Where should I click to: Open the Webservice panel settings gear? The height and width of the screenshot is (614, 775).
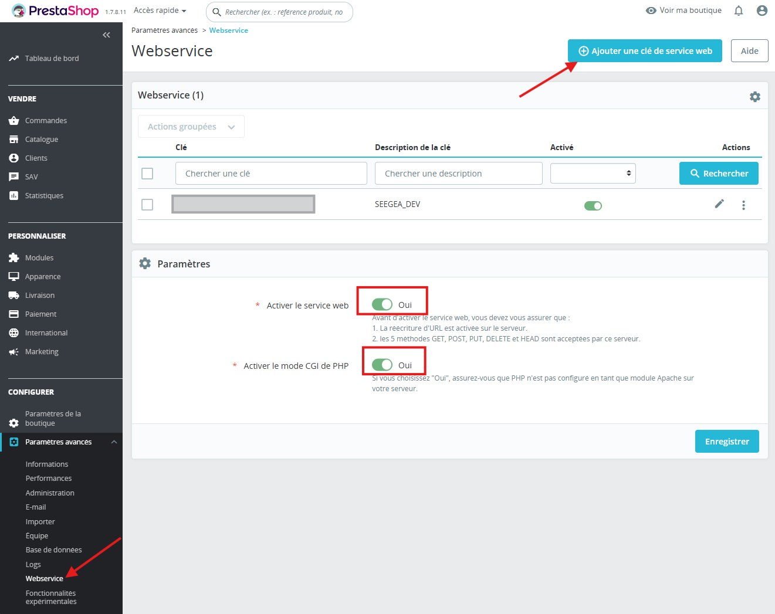click(x=754, y=96)
